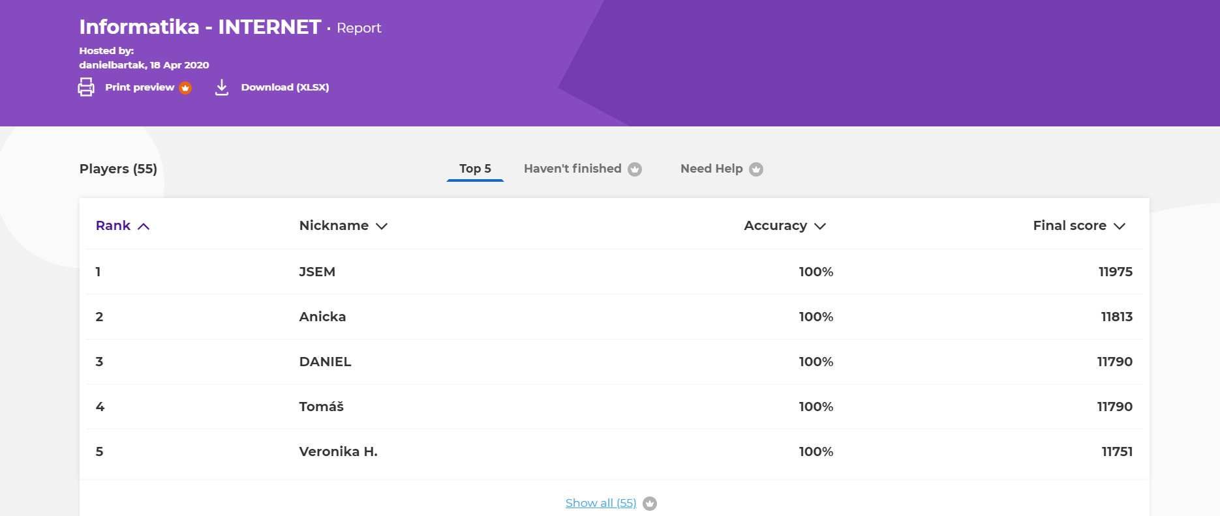Open Show all (55) link
The width and height of the screenshot is (1220, 516).
click(x=600, y=503)
